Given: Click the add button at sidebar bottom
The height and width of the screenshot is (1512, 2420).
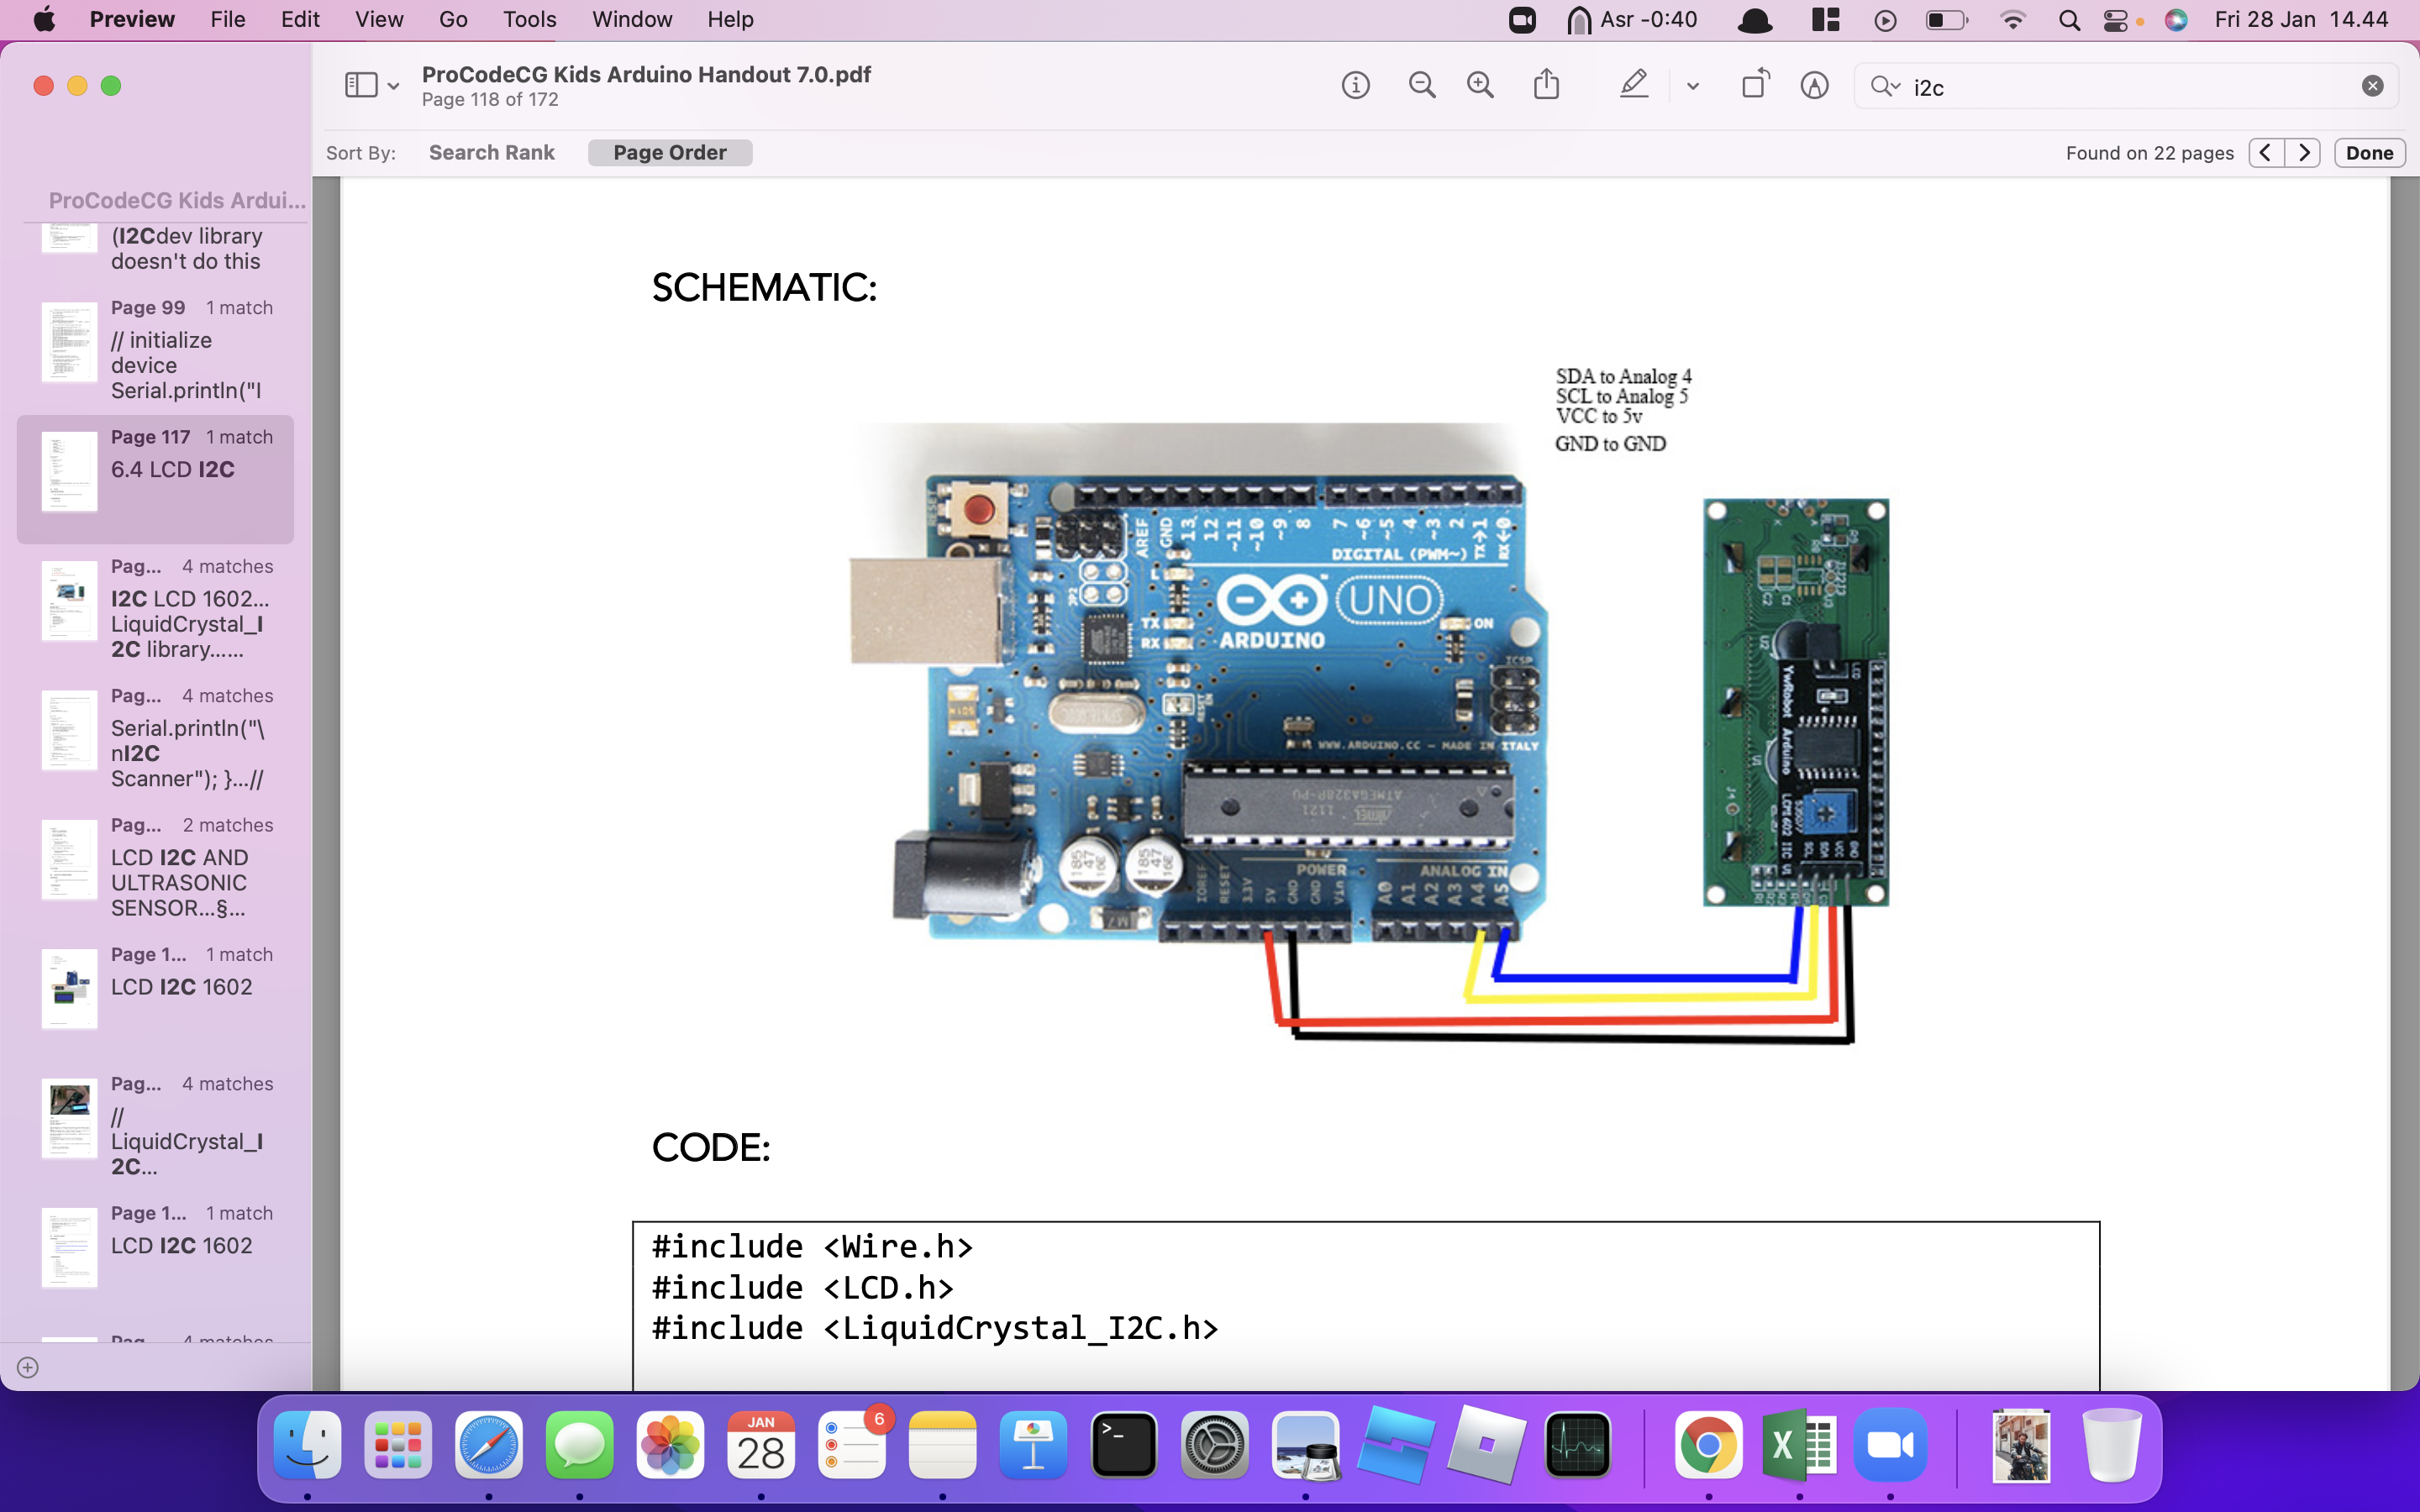Looking at the screenshot, I should point(28,1367).
